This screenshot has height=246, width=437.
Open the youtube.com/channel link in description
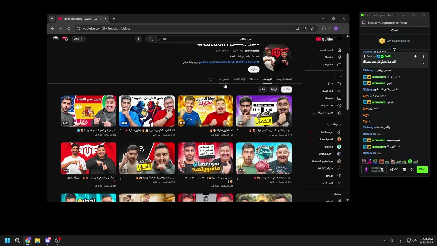[x=229, y=62]
